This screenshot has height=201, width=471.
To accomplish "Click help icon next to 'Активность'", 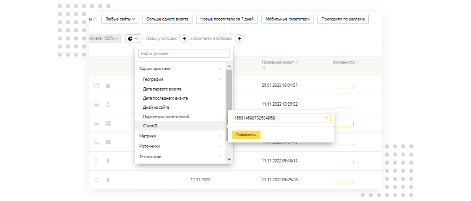I will (x=357, y=62).
